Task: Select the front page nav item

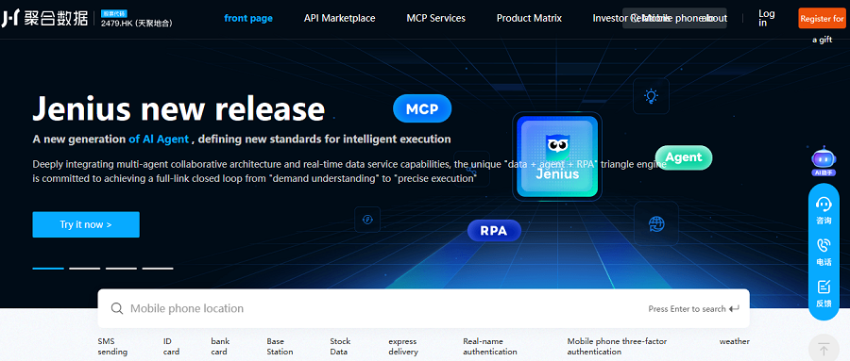Action: click(248, 18)
